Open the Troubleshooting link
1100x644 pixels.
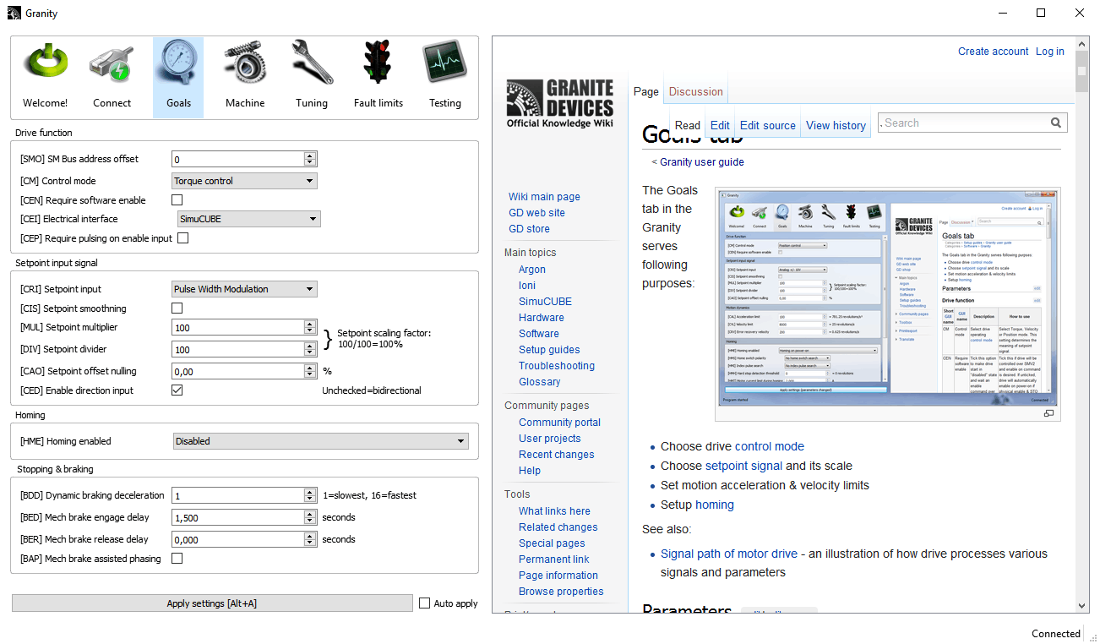point(557,366)
